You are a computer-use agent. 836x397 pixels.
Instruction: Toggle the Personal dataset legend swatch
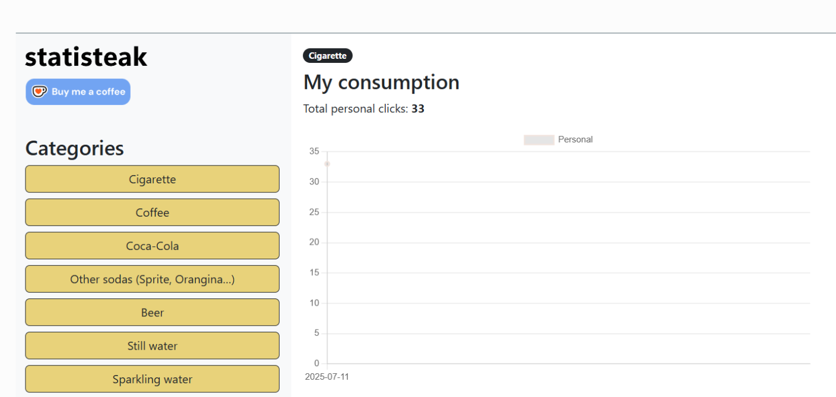[539, 139]
